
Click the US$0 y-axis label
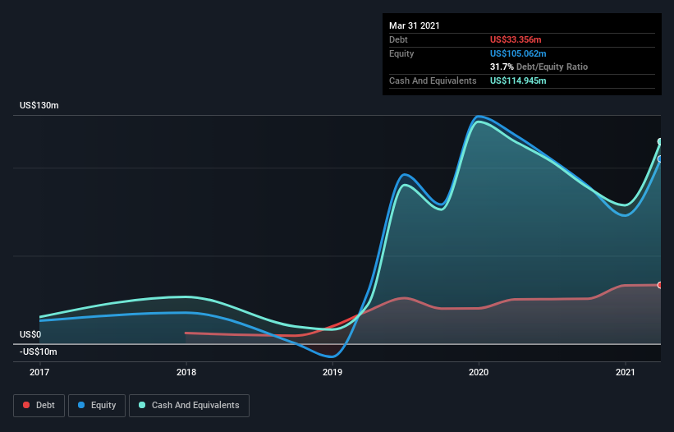coord(30,334)
